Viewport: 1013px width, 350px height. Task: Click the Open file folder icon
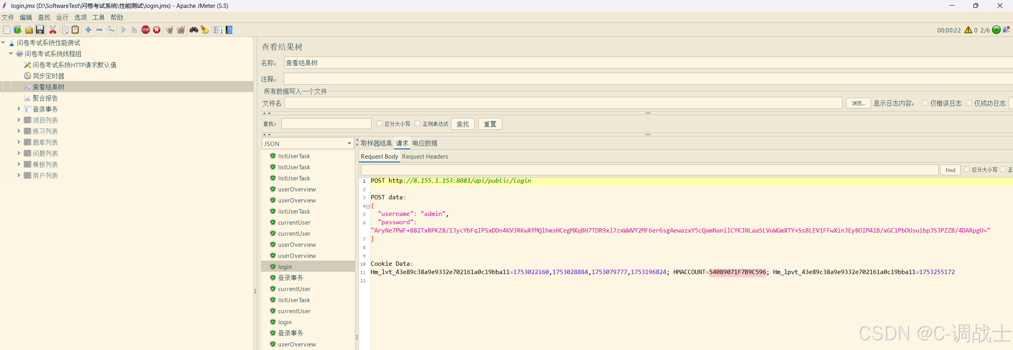point(28,30)
